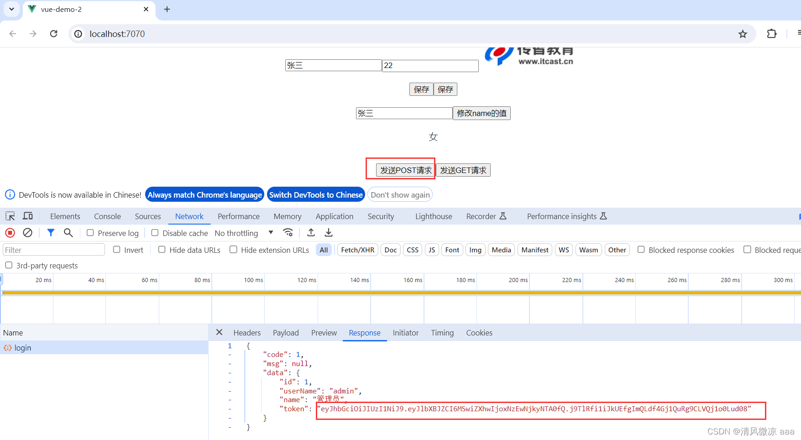
Task: Click the Name column header
Action: pos(104,333)
